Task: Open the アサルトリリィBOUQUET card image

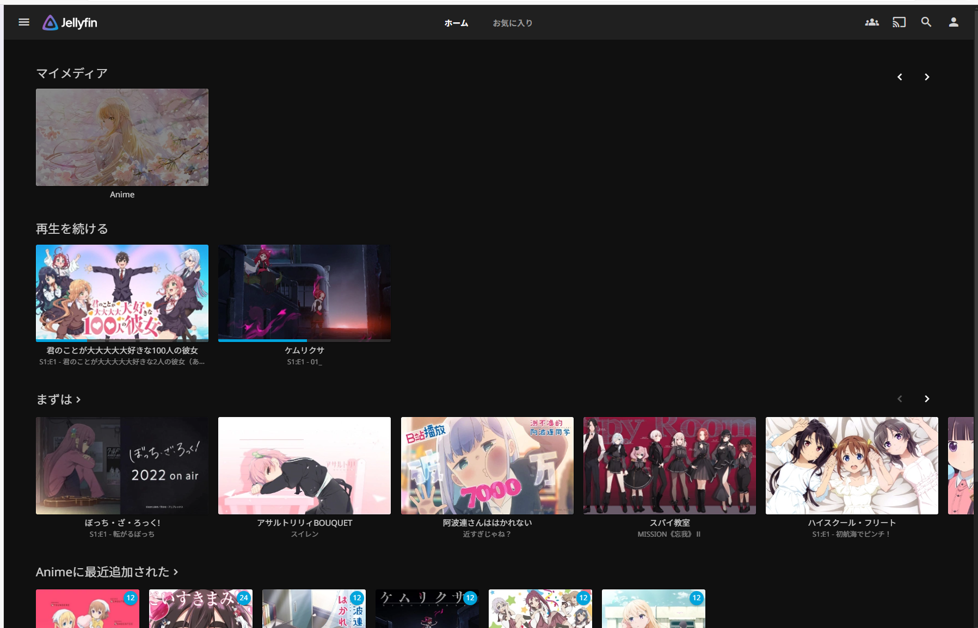Action: tap(304, 465)
